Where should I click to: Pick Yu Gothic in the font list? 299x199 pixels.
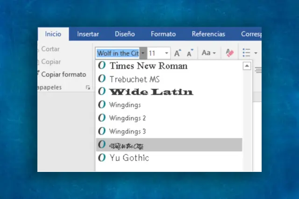129,158
